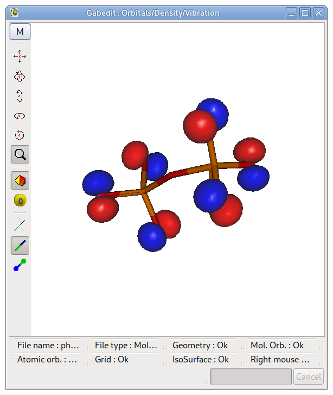The image size is (333, 395).
Task: Click the Geometry : Ok status
Action: tap(200, 345)
